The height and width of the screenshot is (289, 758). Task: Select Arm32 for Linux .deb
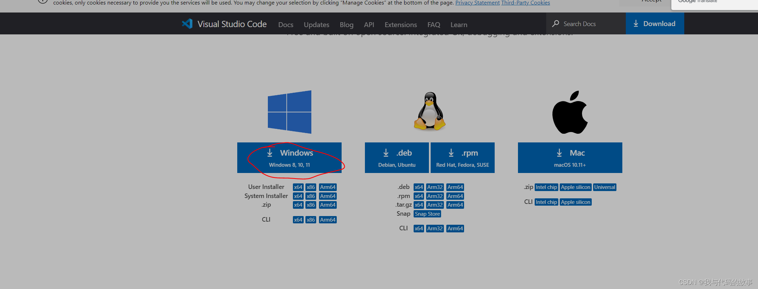pyautogui.click(x=435, y=187)
